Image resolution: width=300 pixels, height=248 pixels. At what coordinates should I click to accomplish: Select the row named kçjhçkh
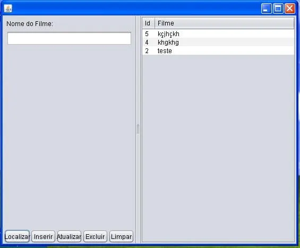pyautogui.click(x=218, y=34)
